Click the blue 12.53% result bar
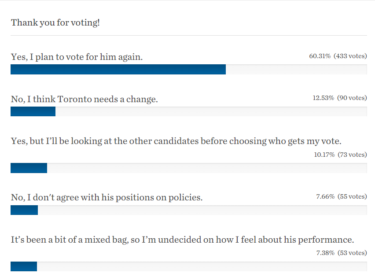Screen dimensions: 375x277 click(x=33, y=111)
